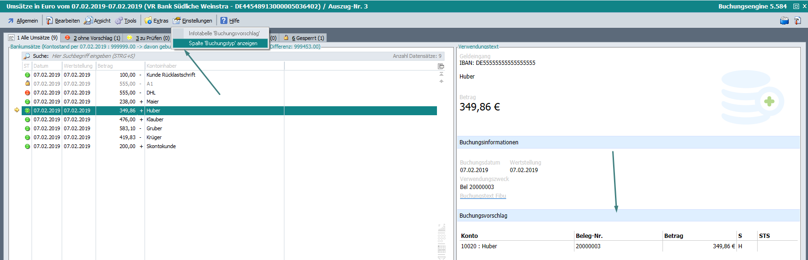Open the Einstellungen menu

(193, 21)
